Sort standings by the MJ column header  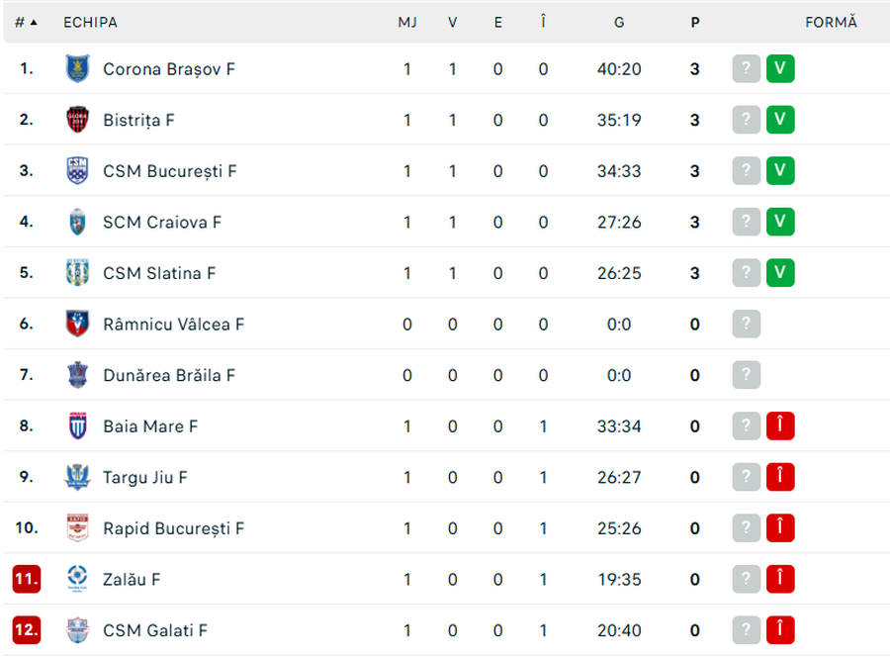click(x=407, y=22)
